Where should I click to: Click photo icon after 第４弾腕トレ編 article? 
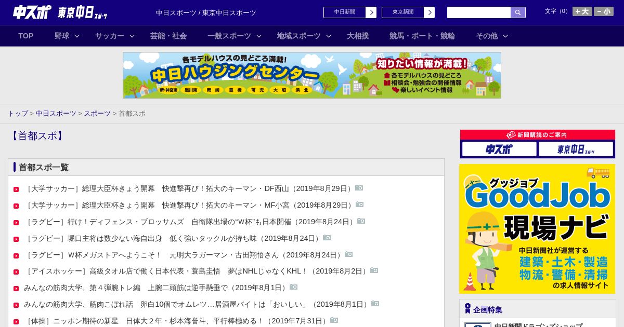coord(294,287)
